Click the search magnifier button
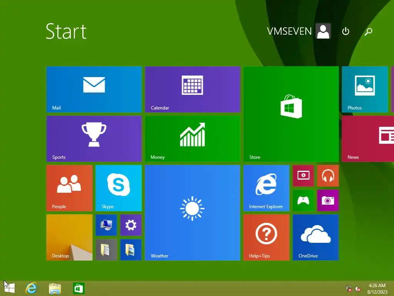Viewport: 394px width, 296px height. (368, 31)
